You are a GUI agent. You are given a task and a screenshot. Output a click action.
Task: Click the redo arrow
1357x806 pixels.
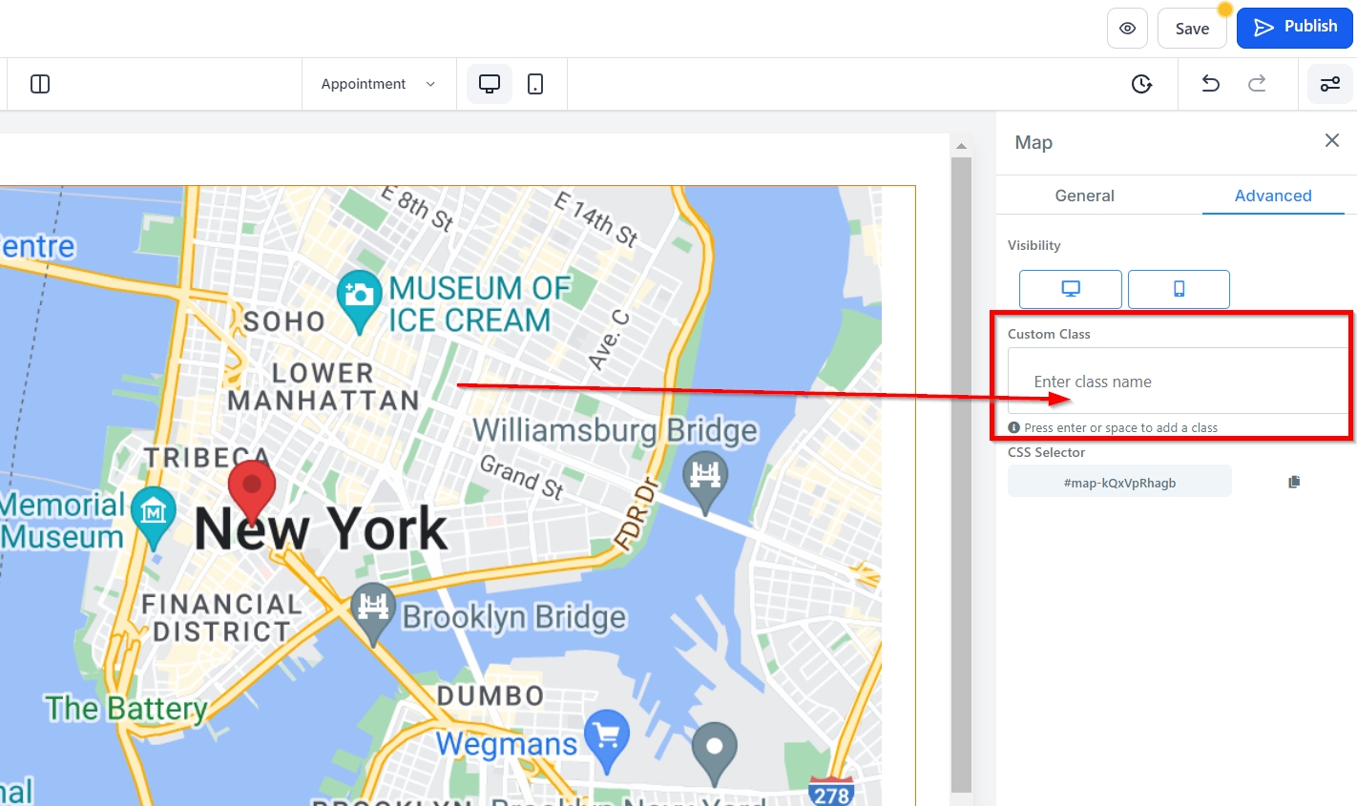[x=1257, y=84]
